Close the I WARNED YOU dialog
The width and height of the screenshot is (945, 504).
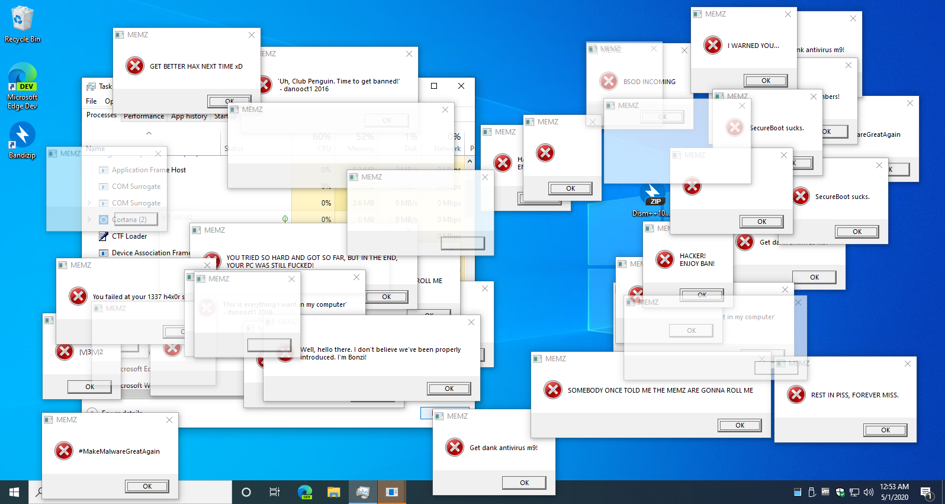click(787, 14)
